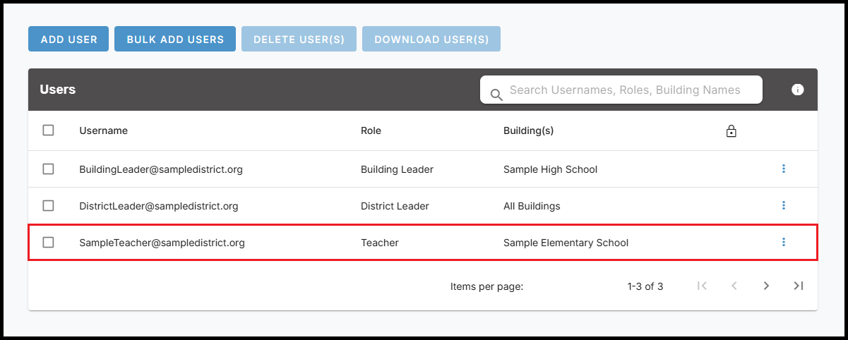Go to the previous page of users

click(734, 286)
